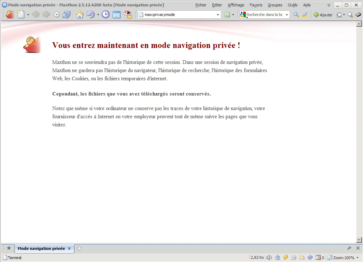Screen dimensions: 363x262
Task: Click the popup blocker counter icon
Action: (x=320, y=257)
